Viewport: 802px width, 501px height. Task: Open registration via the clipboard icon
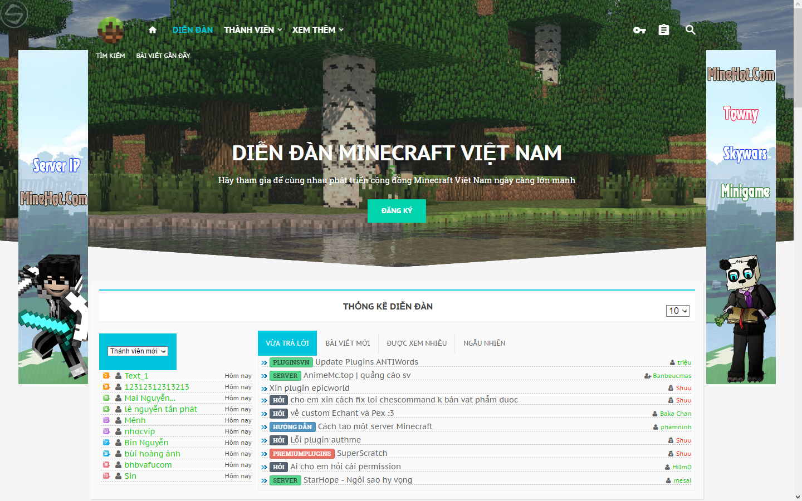point(664,30)
